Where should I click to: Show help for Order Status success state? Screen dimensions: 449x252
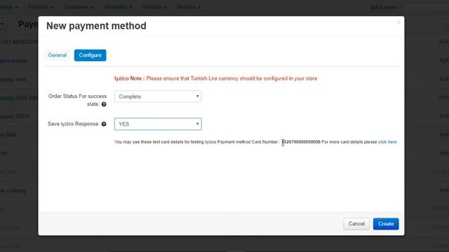coord(104,104)
